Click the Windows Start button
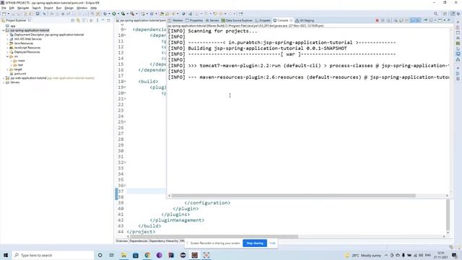The height and width of the screenshot is (260, 462). pos(6,255)
